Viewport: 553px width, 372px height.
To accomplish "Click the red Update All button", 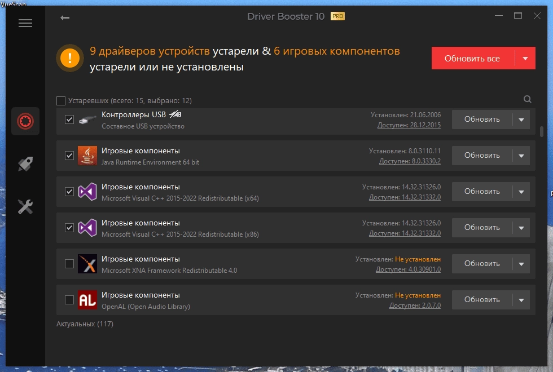I will coord(473,58).
